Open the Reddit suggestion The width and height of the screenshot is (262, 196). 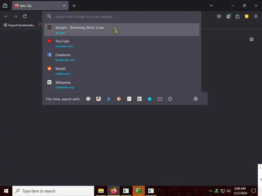(122, 71)
